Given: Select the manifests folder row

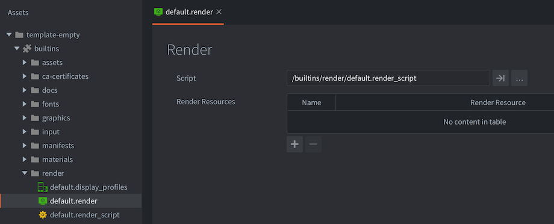Looking at the screenshot, I should [70, 146].
